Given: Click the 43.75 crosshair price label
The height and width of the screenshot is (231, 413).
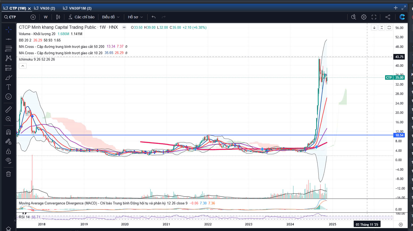Looking at the screenshot, I should coord(399,57).
